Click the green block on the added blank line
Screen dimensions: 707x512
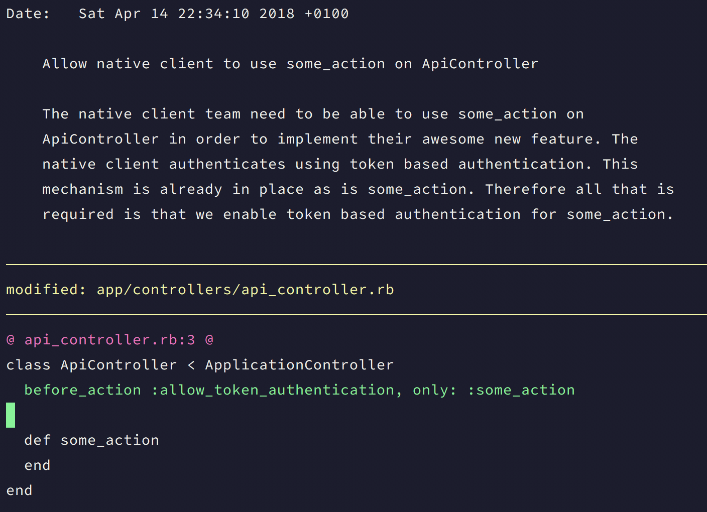point(11,415)
